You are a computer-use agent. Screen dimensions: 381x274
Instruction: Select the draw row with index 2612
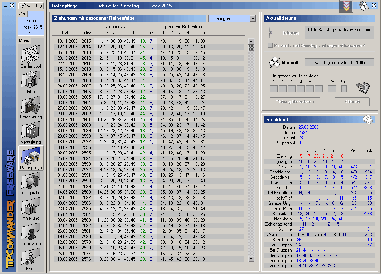[x=149, y=58]
